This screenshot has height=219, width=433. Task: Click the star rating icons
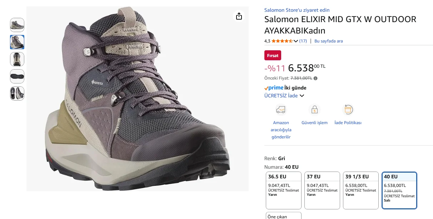(282, 41)
